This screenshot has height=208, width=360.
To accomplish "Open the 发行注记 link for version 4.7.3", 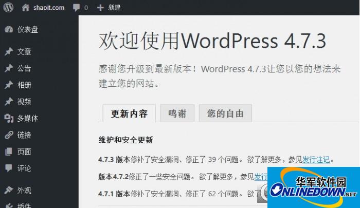I will (316, 159).
